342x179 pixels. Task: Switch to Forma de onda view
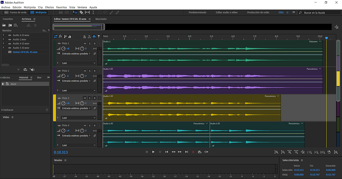pyautogui.click(x=15, y=12)
